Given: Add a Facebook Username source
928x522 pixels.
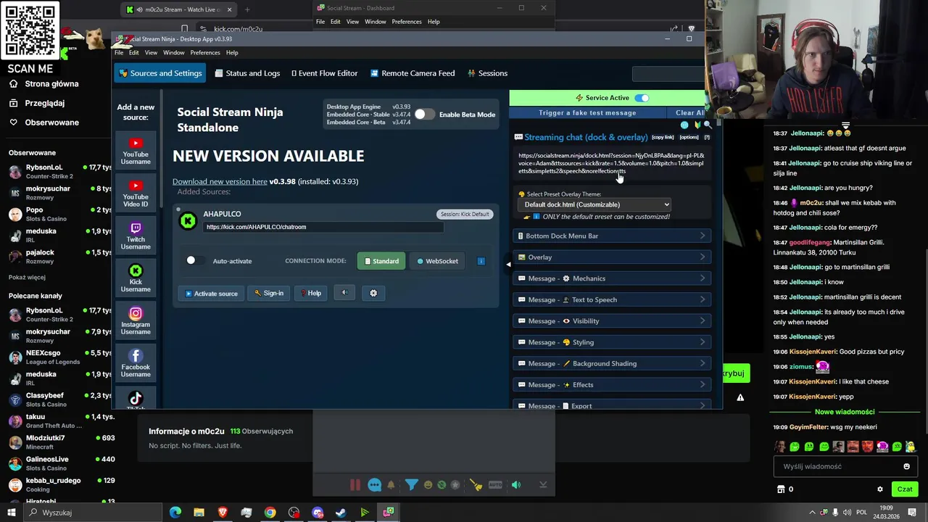Looking at the screenshot, I should tap(136, 364).
